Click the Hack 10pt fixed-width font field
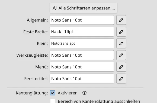Viewport: 157px width, 103px height. [x=82, y=32]
